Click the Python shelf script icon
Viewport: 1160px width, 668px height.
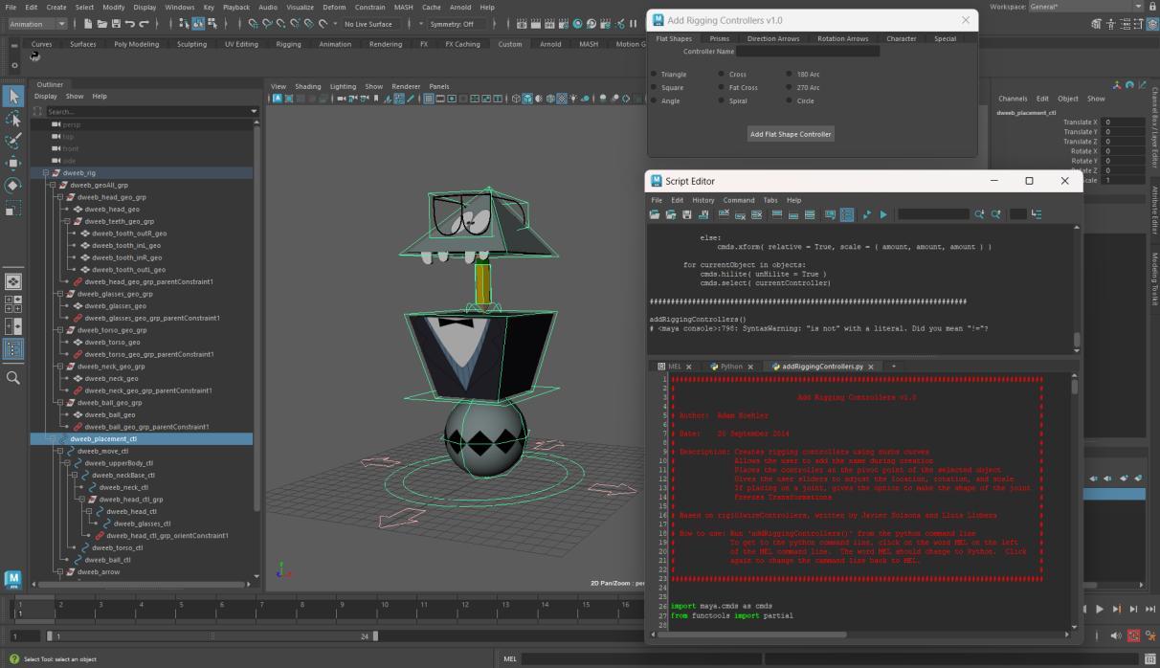35,56
